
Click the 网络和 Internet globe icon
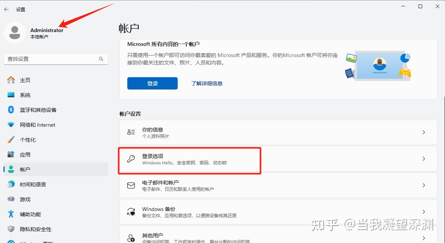coord(11,125)
